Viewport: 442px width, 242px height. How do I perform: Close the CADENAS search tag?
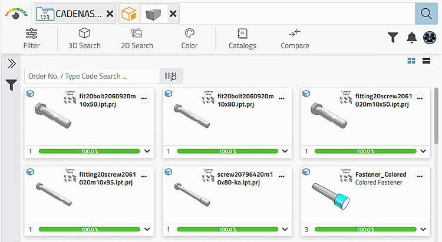tap(110, 14)
